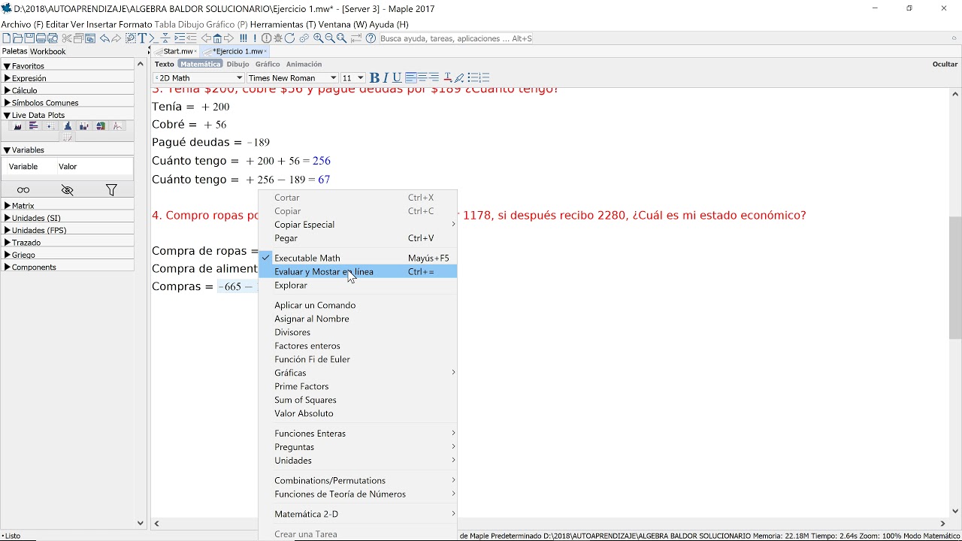Open Gráficas submenu in context menu

[x=358, y=373]
